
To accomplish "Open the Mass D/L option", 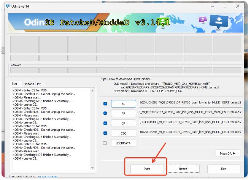I will [x=228, y=153].
